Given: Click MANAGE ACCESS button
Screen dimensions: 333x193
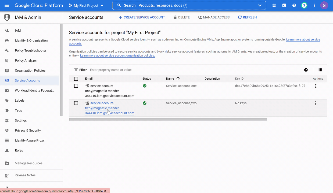Looking at the screenshot, I should [x=214, y=17].
